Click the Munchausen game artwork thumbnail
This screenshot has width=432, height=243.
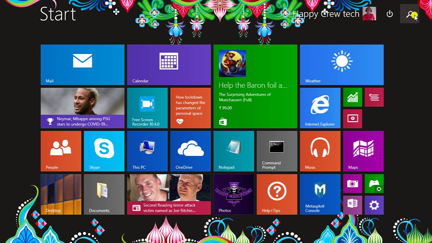click(232, 63)
